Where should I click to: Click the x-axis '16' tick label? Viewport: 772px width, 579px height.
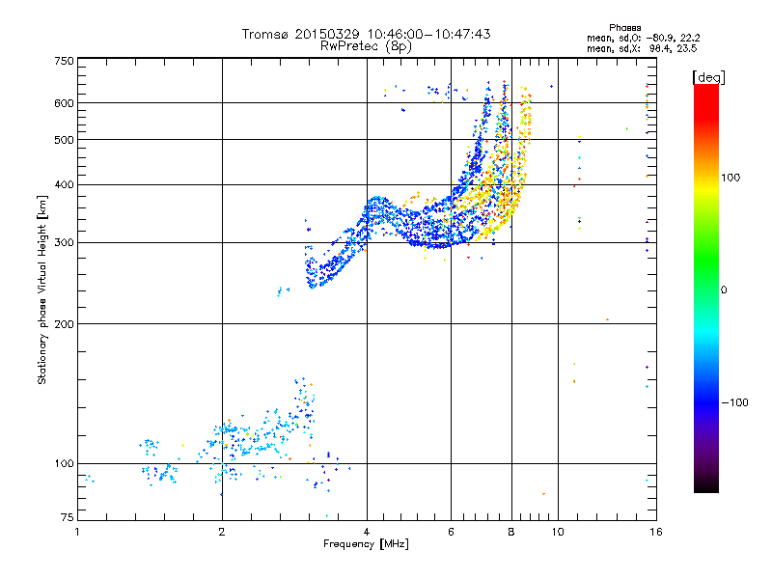[656, 532]
